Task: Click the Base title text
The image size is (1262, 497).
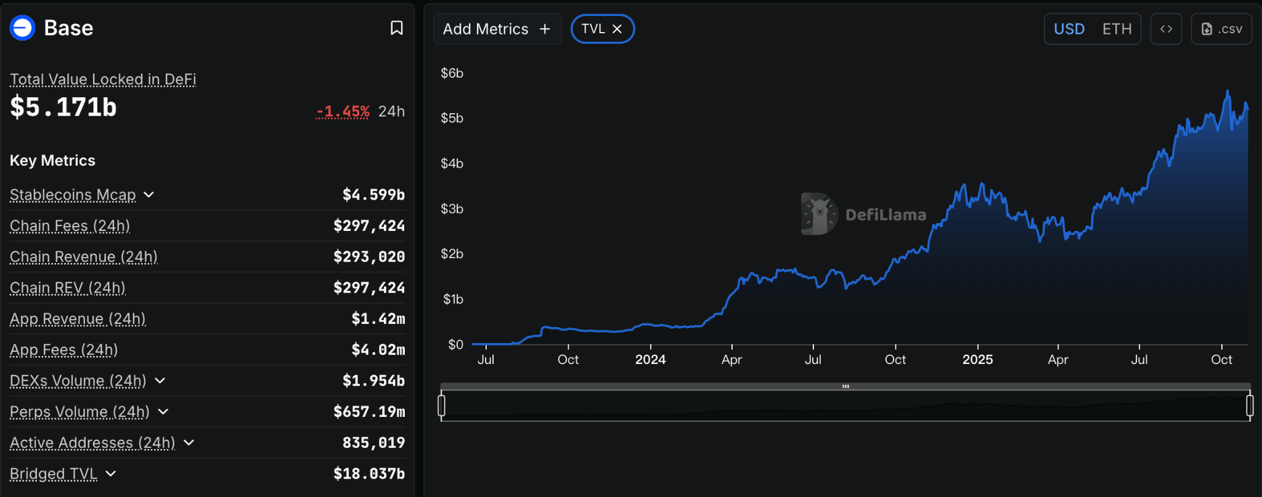Action: coord(68,28)
